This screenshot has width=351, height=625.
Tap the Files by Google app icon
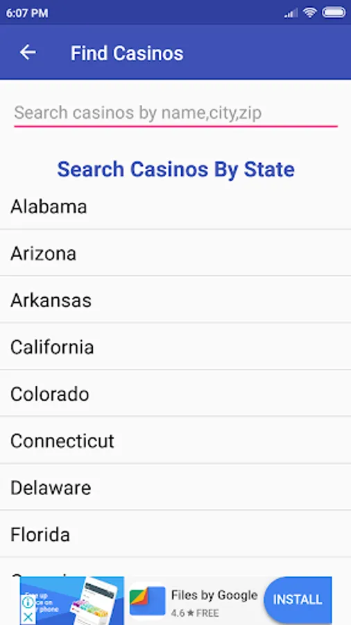tap(147, 601)
